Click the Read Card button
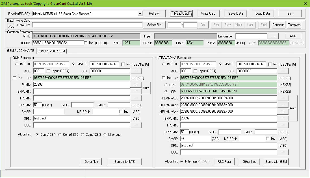 point(181,14)
